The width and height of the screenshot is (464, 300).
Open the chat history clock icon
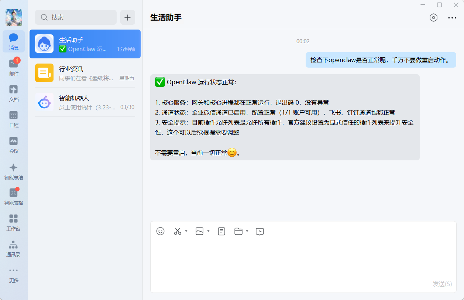[260, 232]
